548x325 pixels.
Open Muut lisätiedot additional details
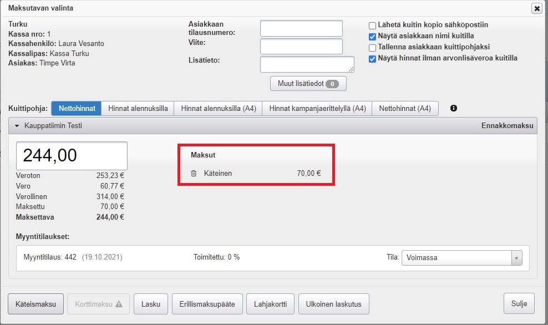(x=308, y=84)
